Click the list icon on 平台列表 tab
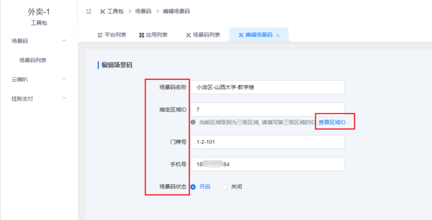The image size is (432, 220). coord(100,35)
